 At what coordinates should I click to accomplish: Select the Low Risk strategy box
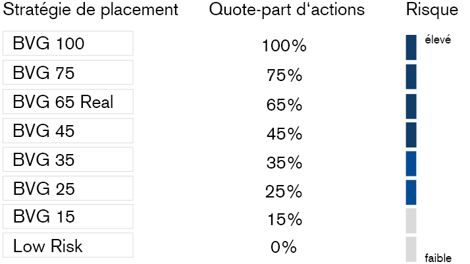tap(68, 245)
